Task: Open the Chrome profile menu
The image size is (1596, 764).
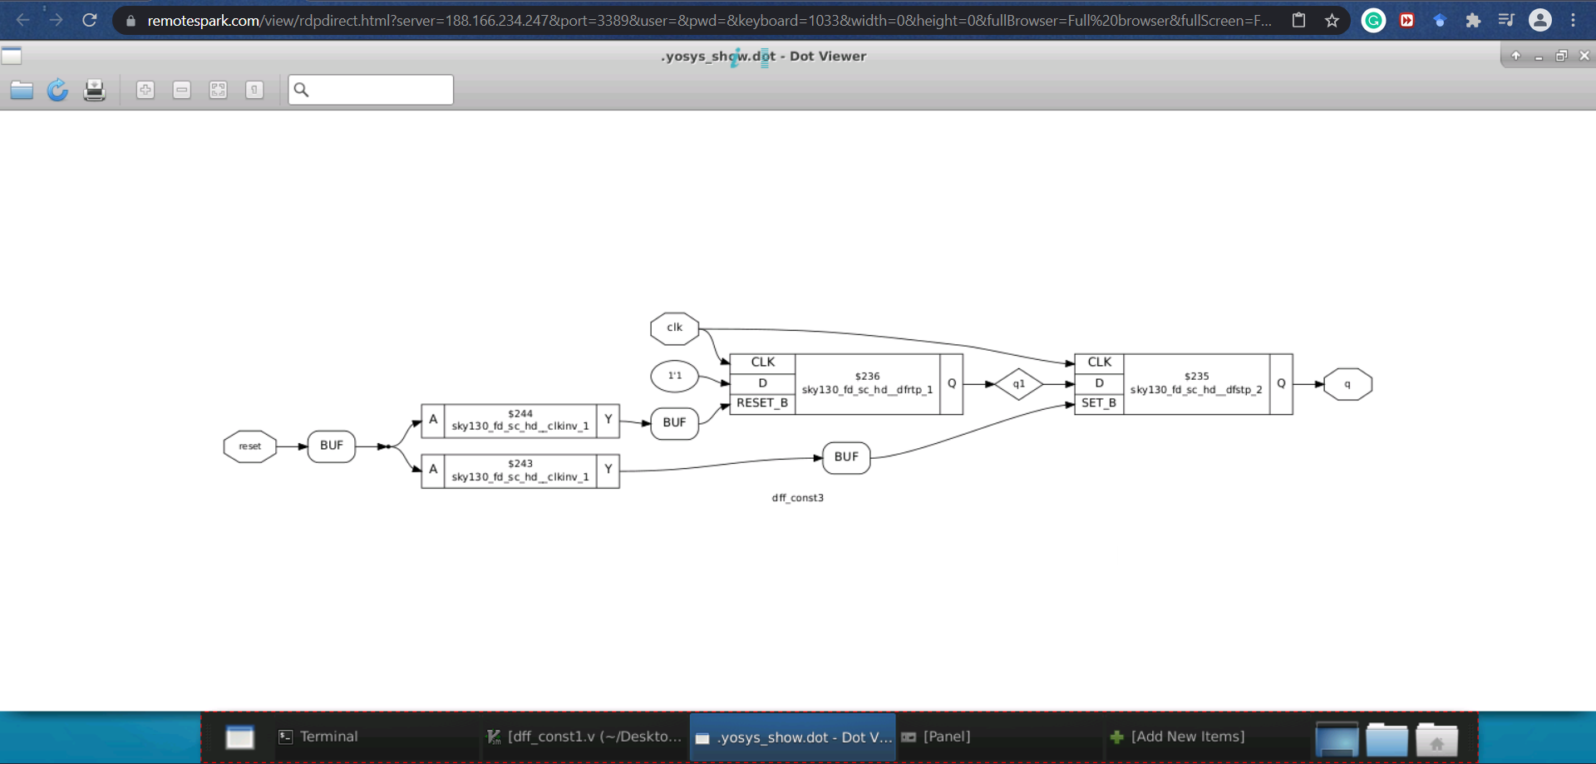Action: 1540,20
